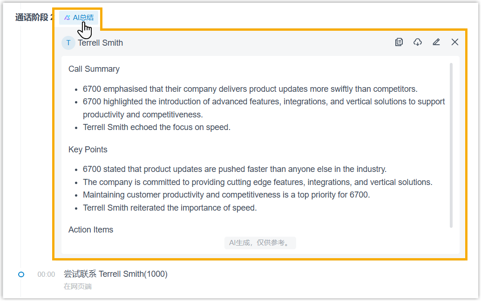Viewport: 481px width, 301px height.
Task: Click the Call Summary heading
Action: [94, 69]
